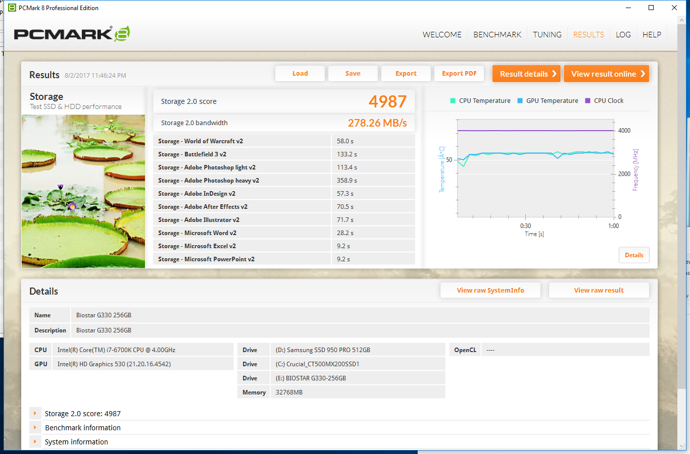Image resolution: width=690 pixels, height=454 pixels.
Task: Switch to the BENCHMARK tab
Action: (497, 35)
